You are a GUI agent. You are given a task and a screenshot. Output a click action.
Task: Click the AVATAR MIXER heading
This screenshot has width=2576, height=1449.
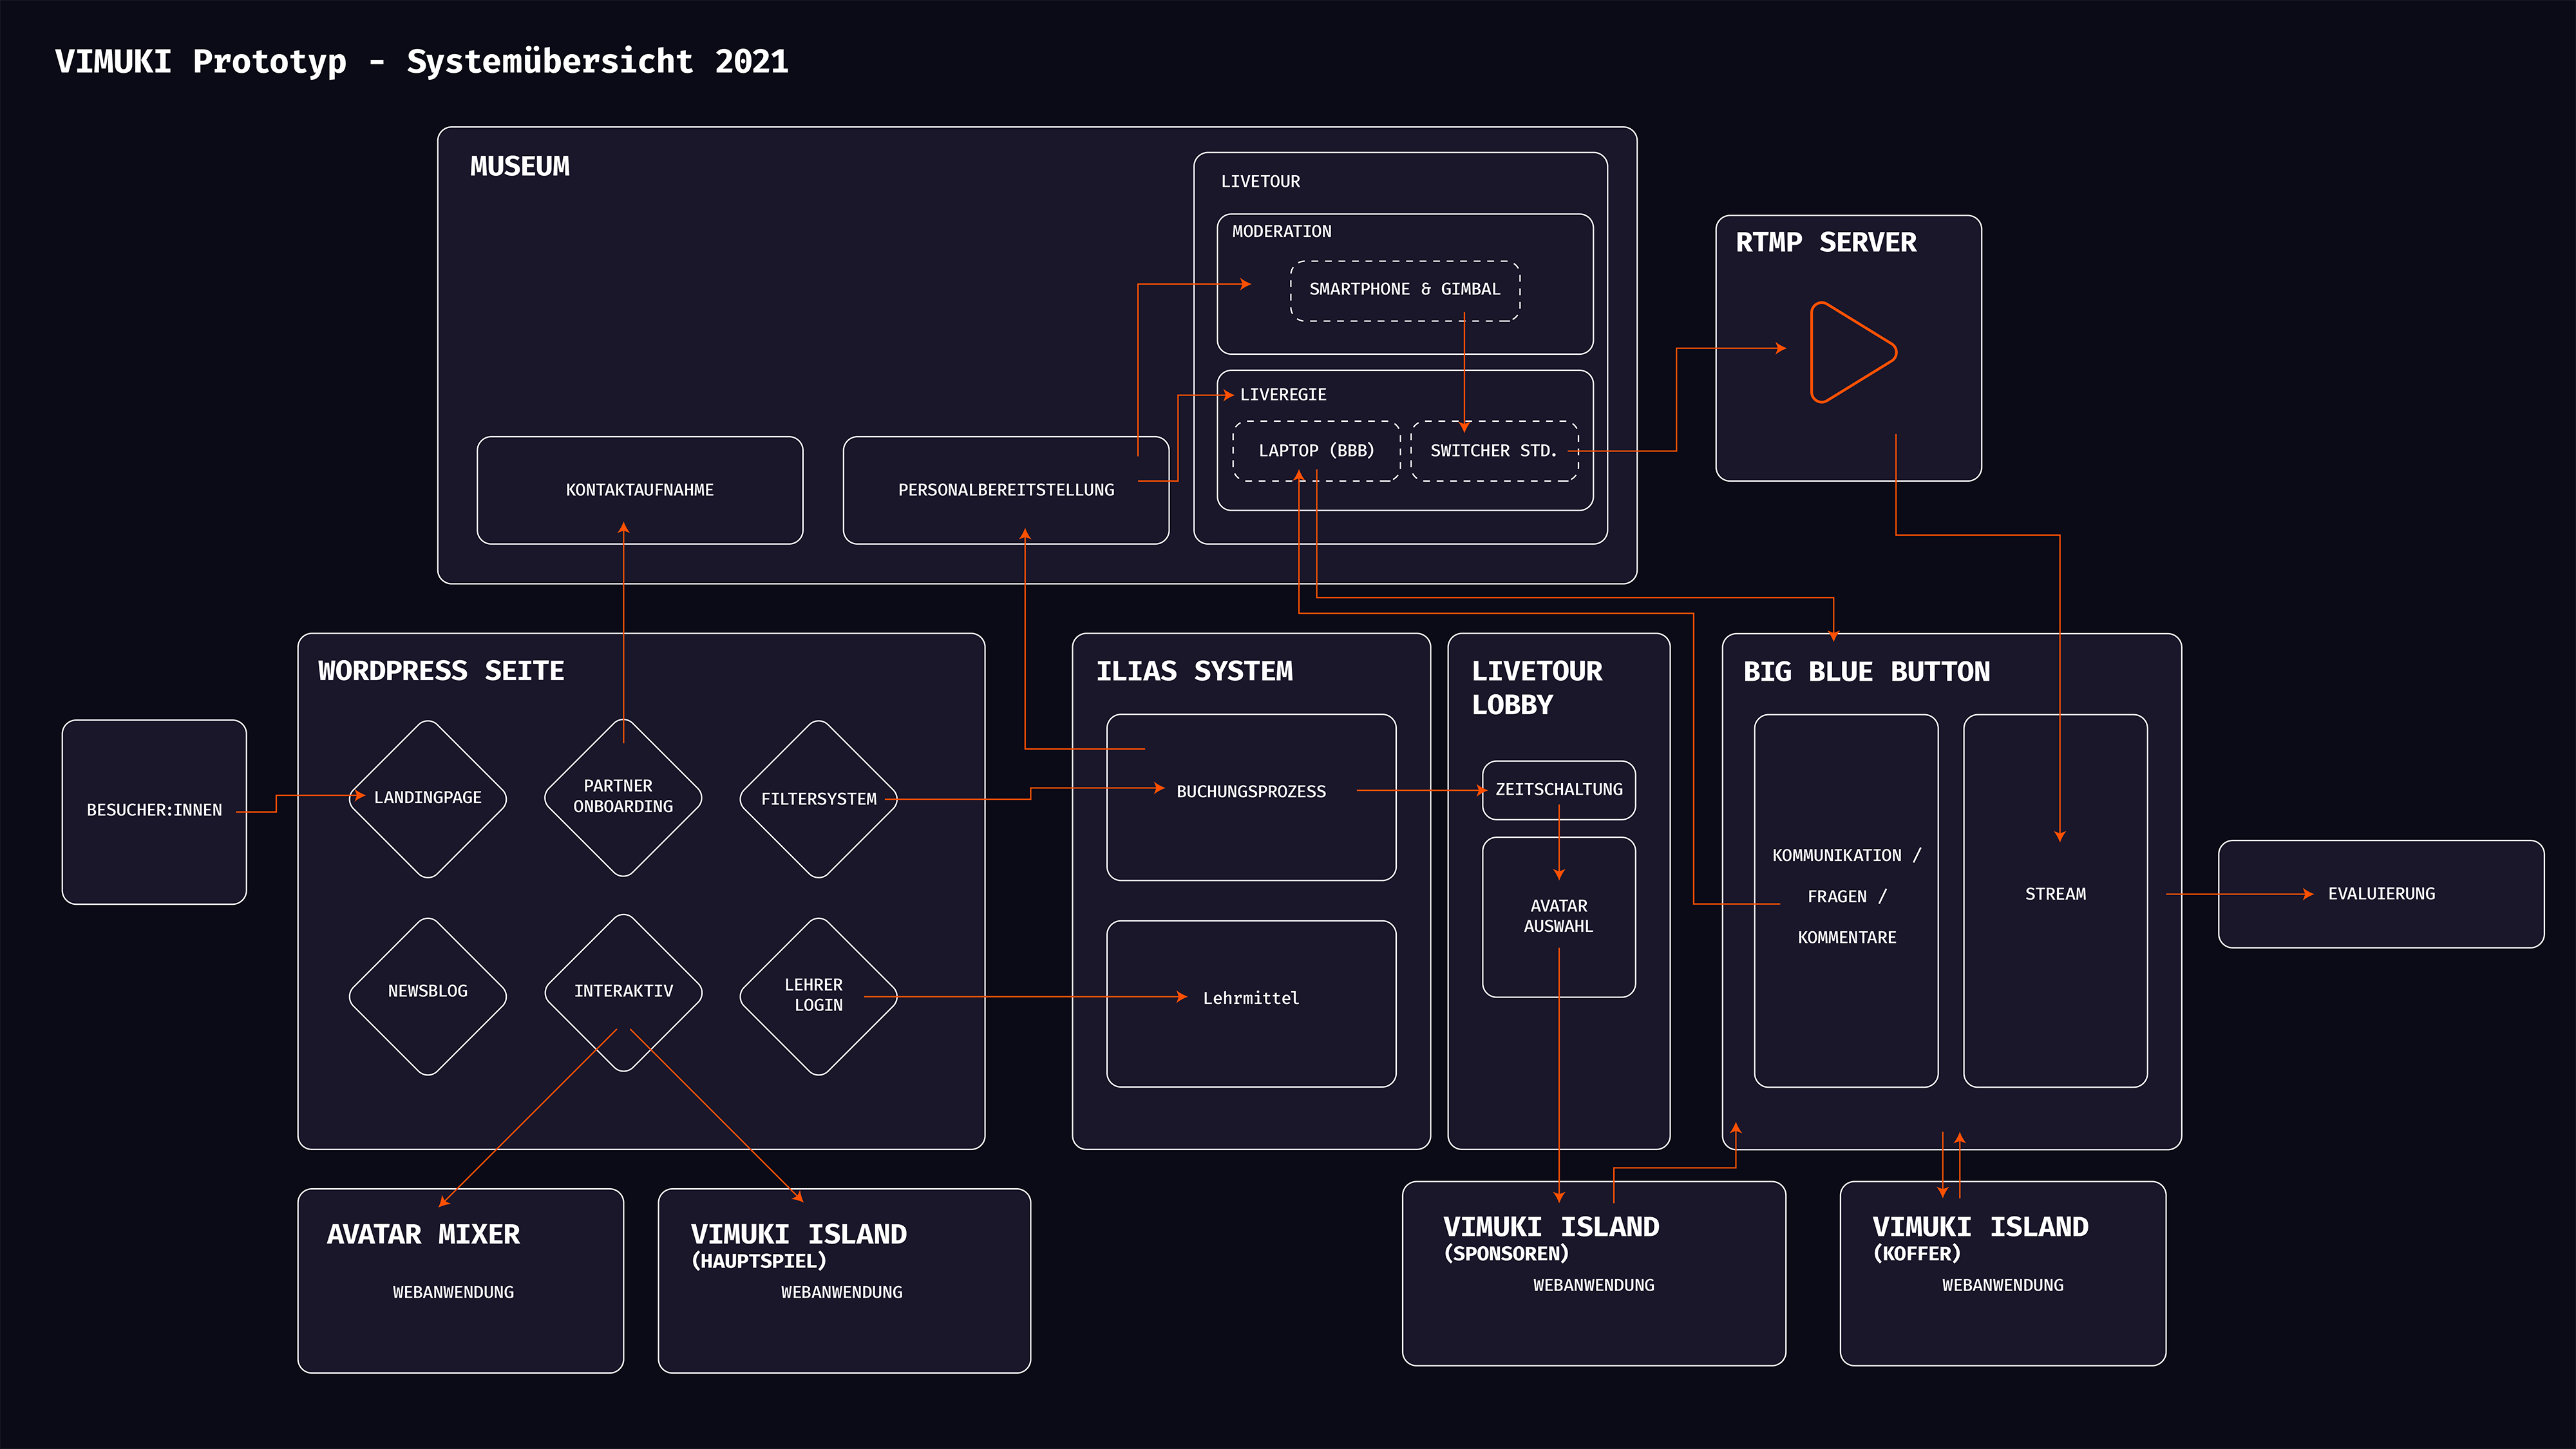pyautogui.click(x=423, y=1234)
